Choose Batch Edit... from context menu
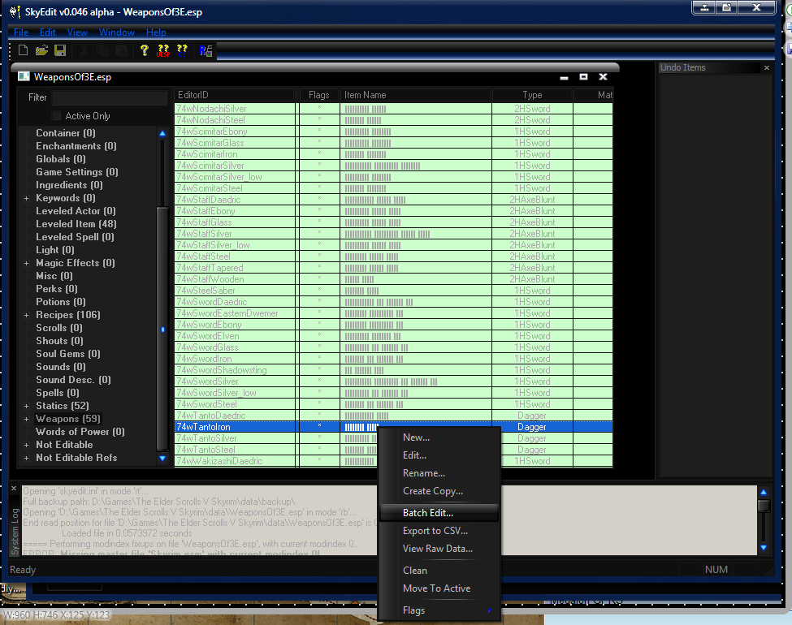Image resolution: width=792 pixels, height=625 pixels. pyautogui.click(x=439, y=513)
